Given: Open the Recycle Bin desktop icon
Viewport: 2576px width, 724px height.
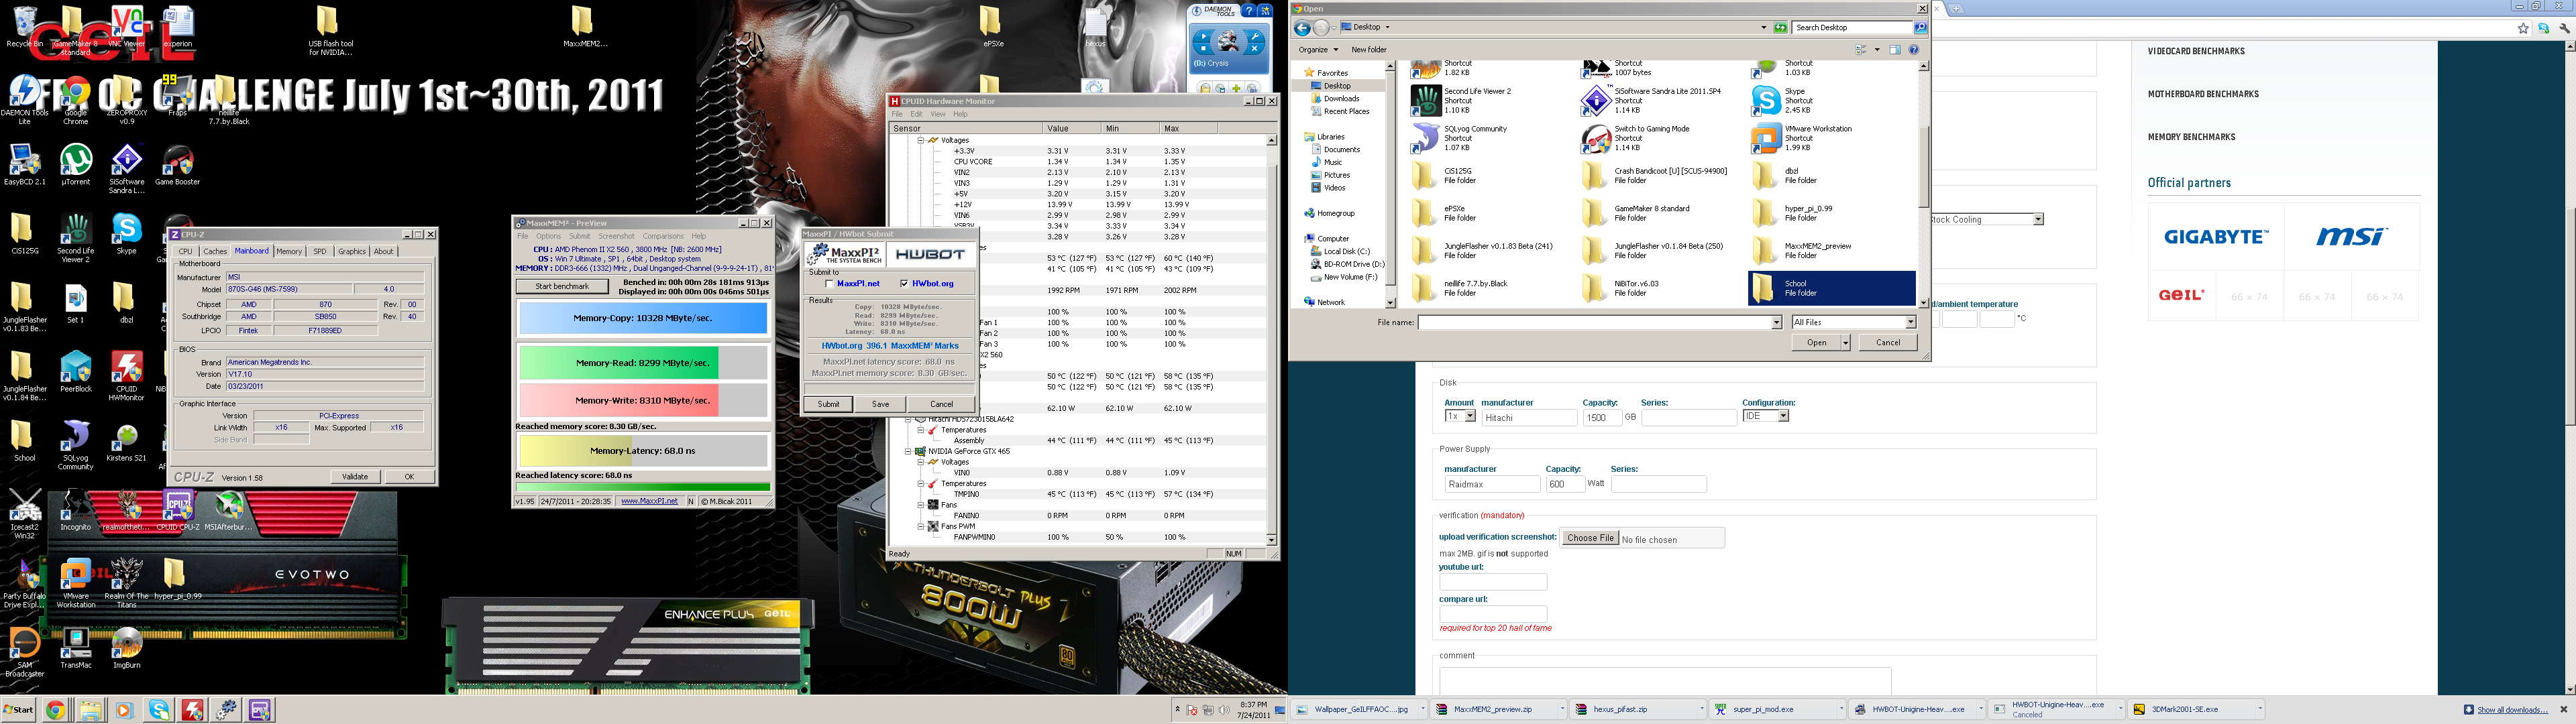Looking at the screenshot, I should click(24, 27).
